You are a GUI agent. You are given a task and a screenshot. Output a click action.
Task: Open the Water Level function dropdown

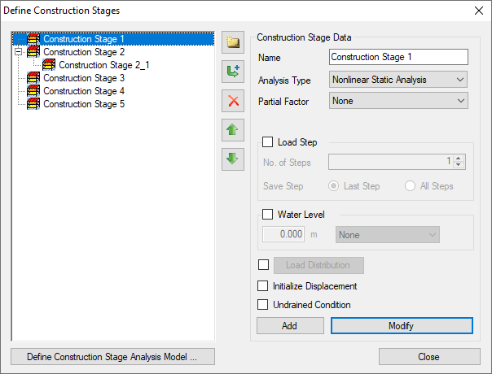pyautogui.click(x=388, y=235)
